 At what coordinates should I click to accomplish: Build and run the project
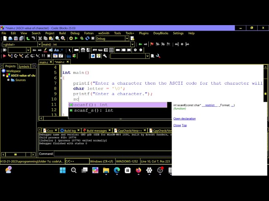[x=82, y=39]
